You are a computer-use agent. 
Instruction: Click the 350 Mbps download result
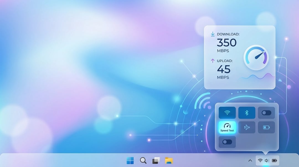(x=226, y=43)
